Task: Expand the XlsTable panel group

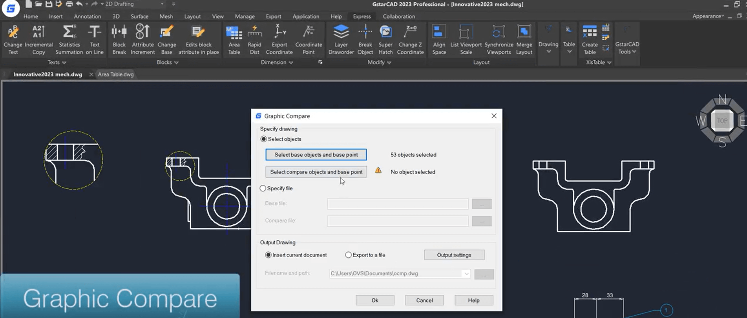Action: 598,62
